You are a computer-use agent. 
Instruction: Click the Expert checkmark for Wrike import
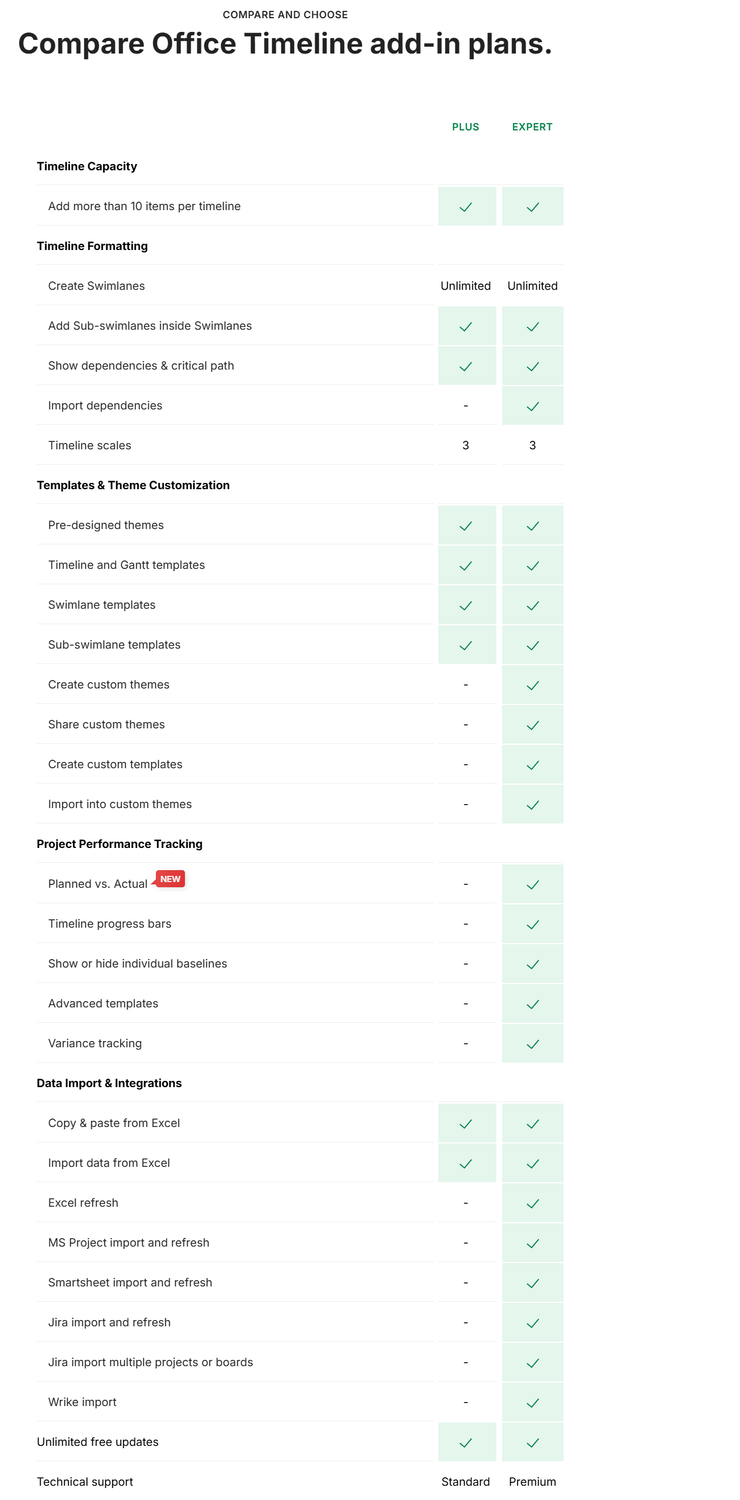click(x=532, y=1403)
